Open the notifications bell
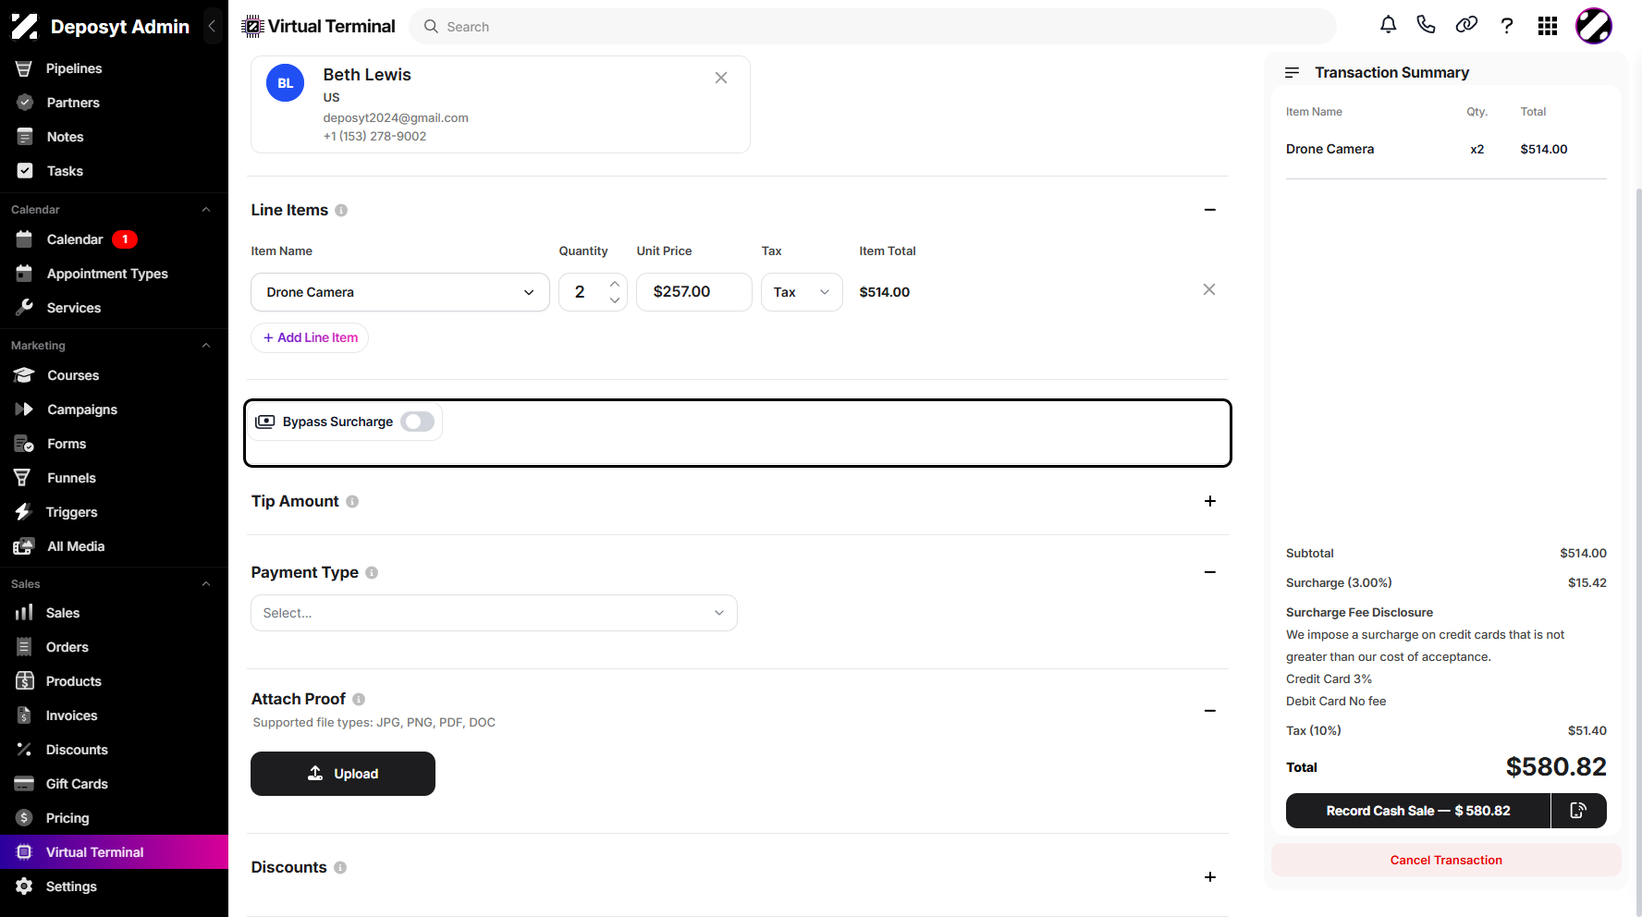The image size is (1642, 917). click(x=1388, y=25)
